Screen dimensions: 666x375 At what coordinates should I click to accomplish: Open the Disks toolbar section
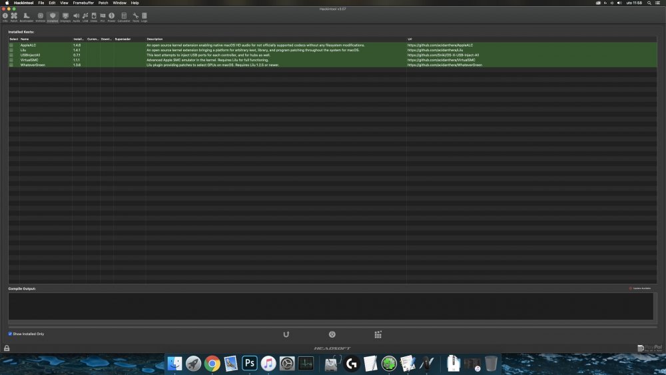tap(94, 17)
